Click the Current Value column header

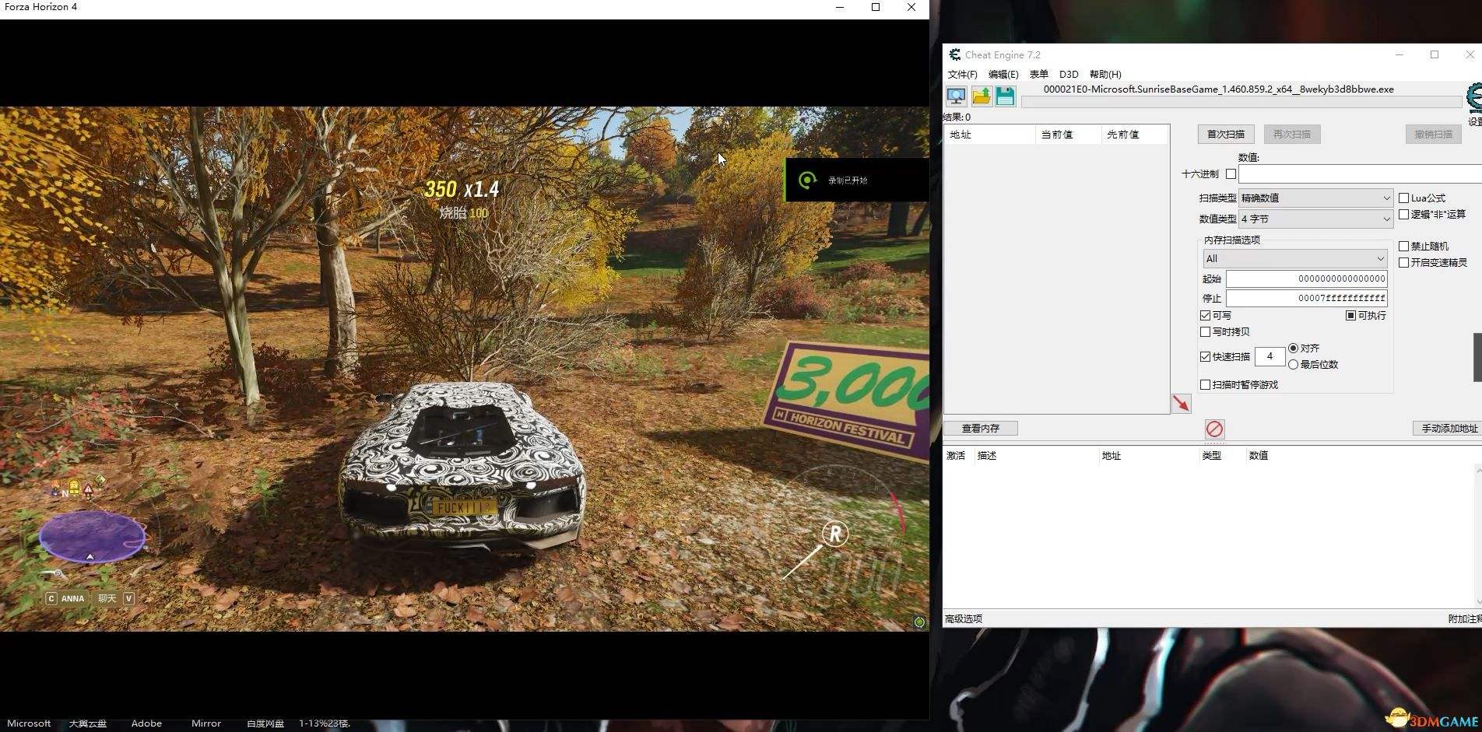click(x=1067, y=135)
